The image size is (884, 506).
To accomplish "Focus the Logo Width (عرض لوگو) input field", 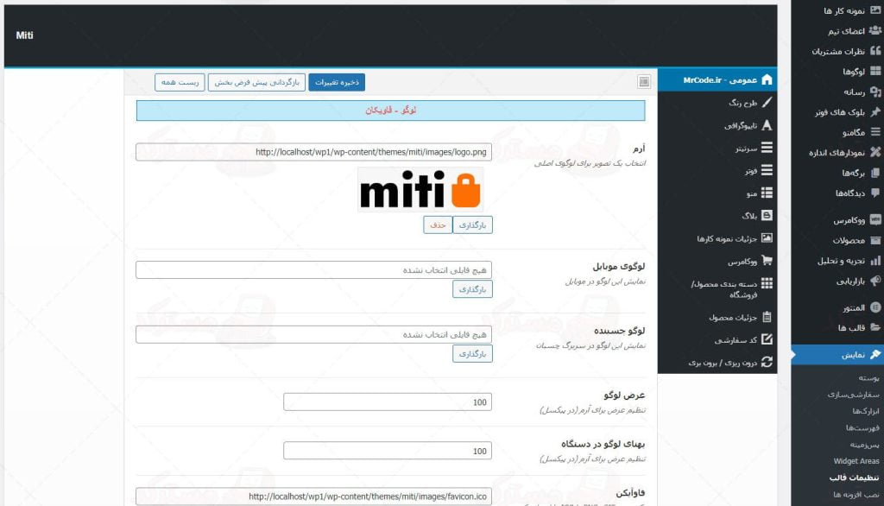I will pyautogui.click(x=388, y=402).
